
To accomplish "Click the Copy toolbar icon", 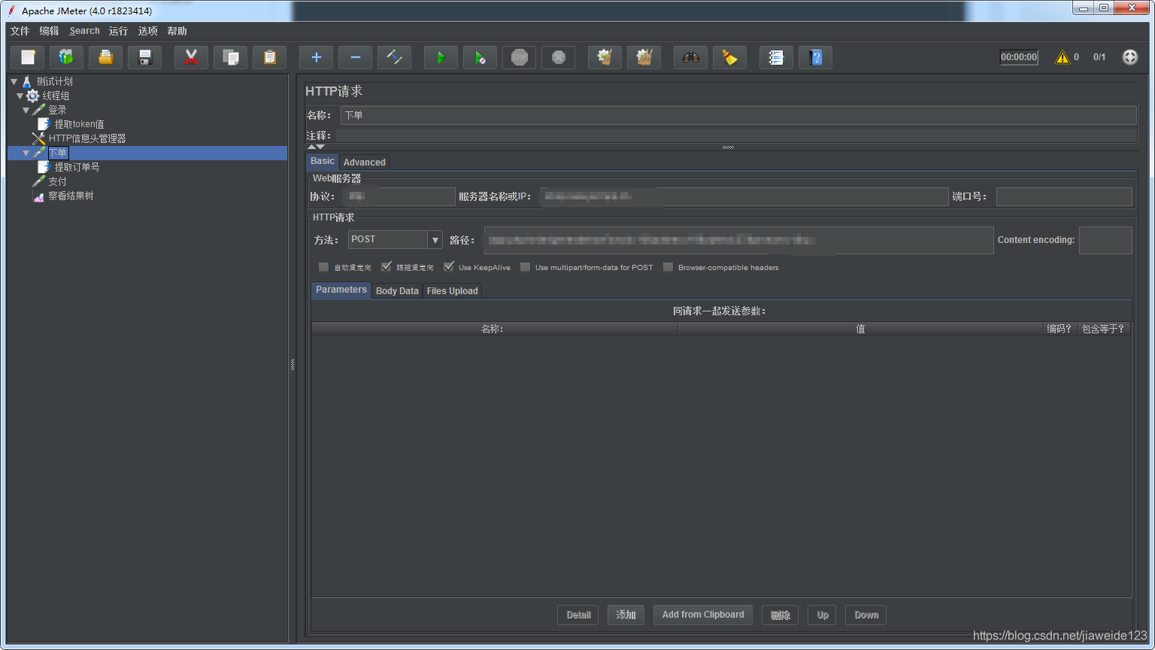I will 231,57.
